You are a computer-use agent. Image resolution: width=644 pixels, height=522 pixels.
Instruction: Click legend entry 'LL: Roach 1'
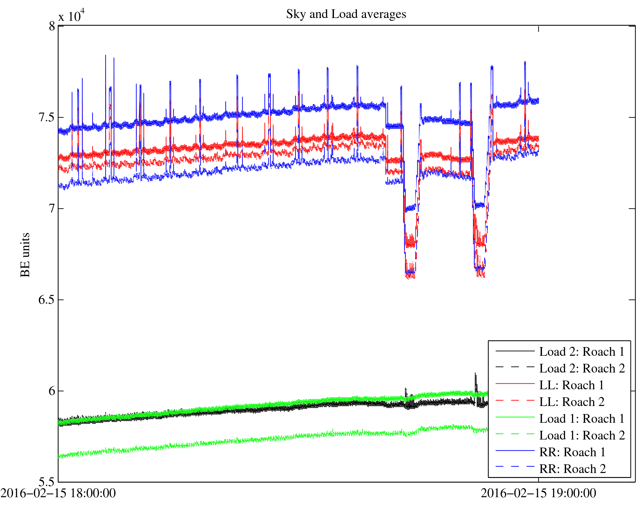coord(571,385)
